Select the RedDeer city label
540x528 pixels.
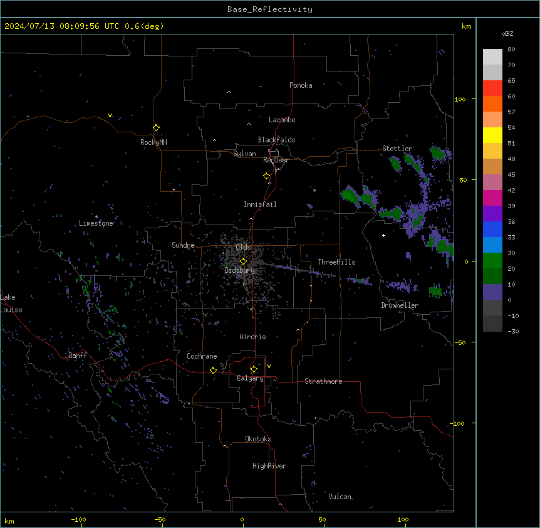coord(276,160)
